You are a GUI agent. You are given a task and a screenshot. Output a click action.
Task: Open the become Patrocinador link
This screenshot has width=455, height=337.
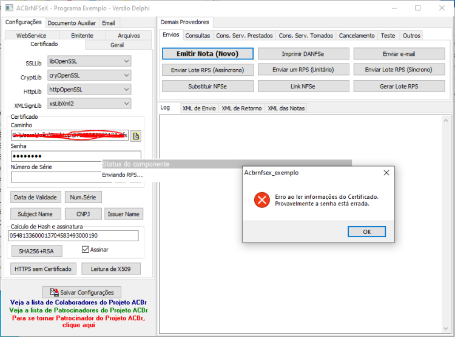[78, 321]
